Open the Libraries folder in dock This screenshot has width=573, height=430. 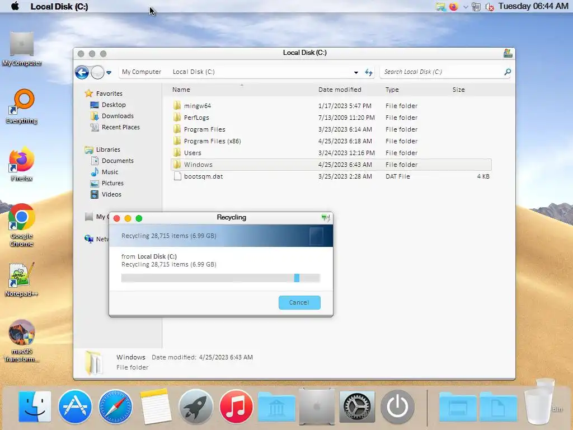click(x=276, y=406)
